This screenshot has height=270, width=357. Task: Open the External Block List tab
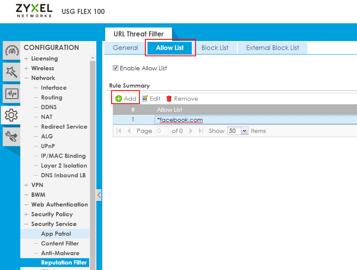coord(273,48)
